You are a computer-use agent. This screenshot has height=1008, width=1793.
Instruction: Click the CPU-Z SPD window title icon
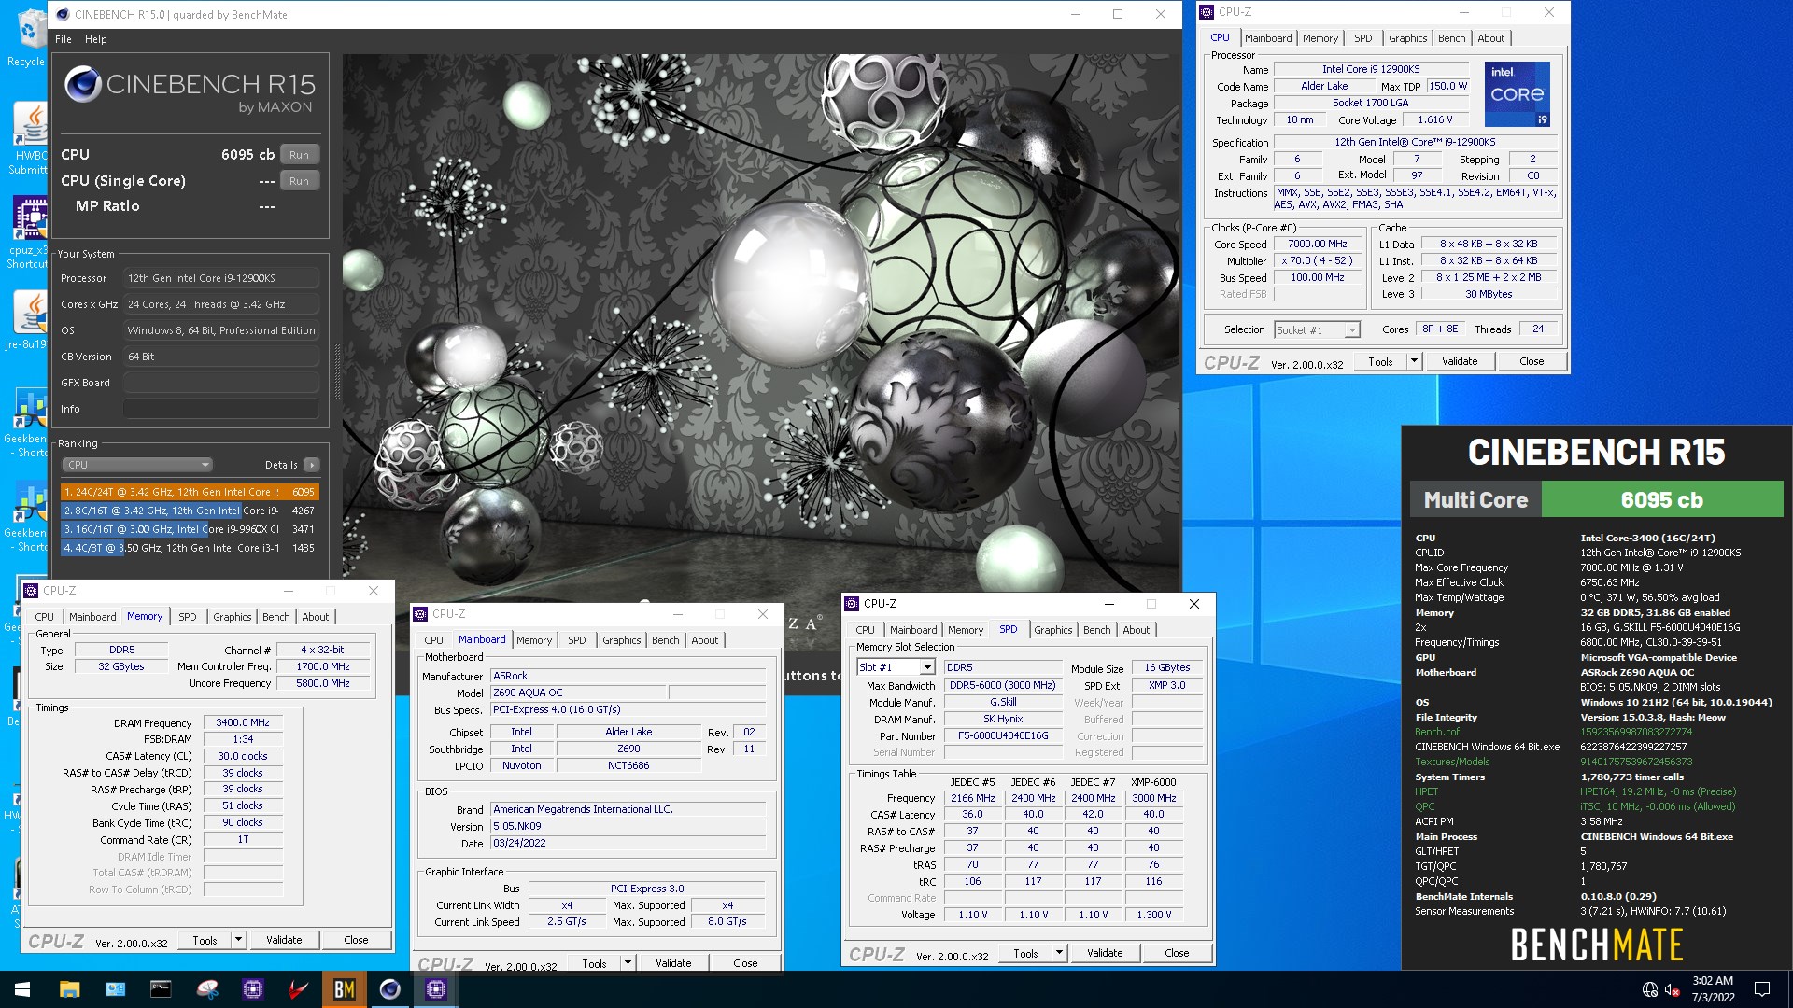point(853,604)
